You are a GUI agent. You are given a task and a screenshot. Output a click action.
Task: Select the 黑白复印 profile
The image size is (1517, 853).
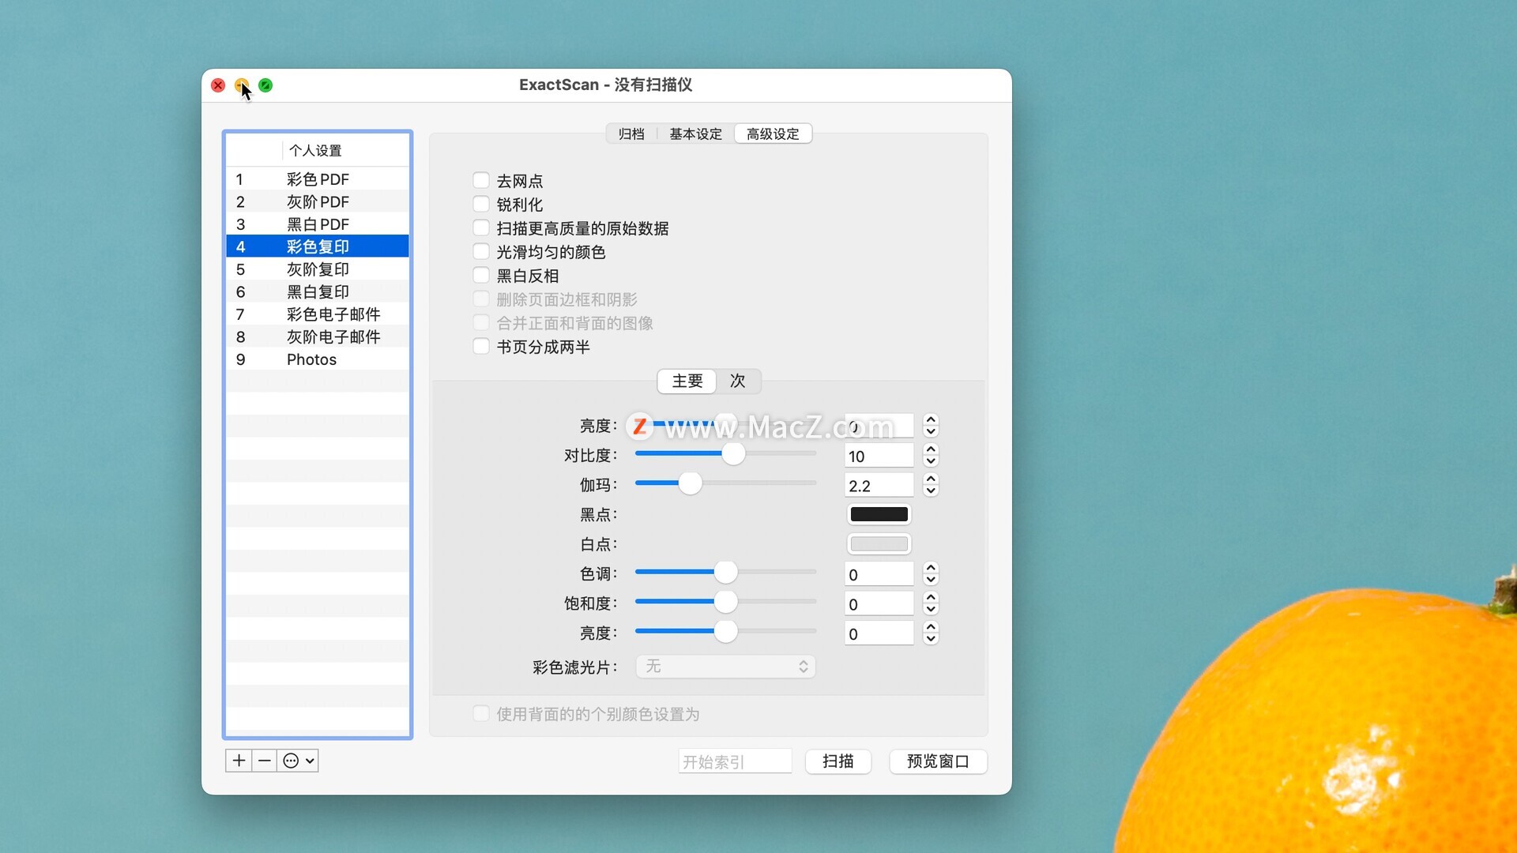click(x=318, y=291)
